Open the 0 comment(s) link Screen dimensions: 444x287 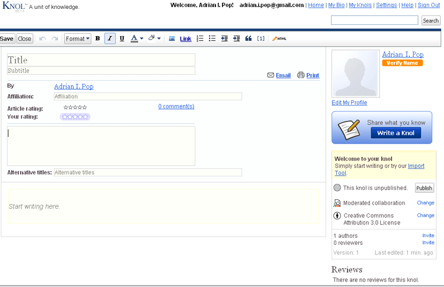click(x=176, y=106)
